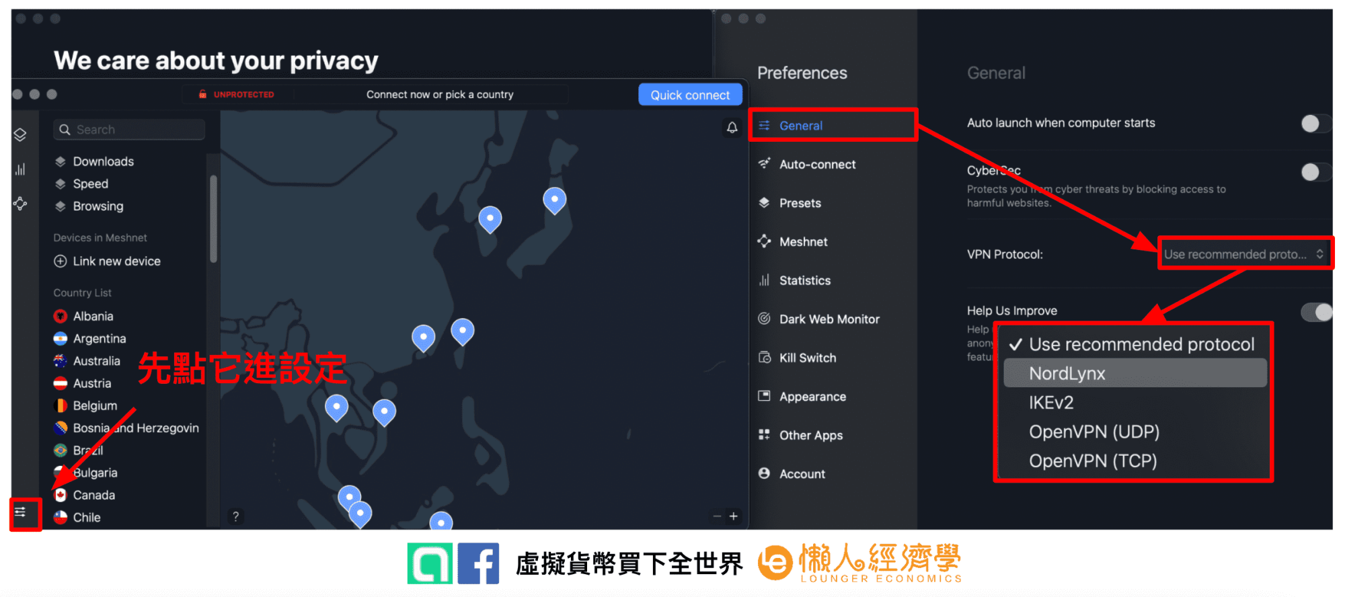
Task: Click the Australia flag icon
Action: click(61, 361)
